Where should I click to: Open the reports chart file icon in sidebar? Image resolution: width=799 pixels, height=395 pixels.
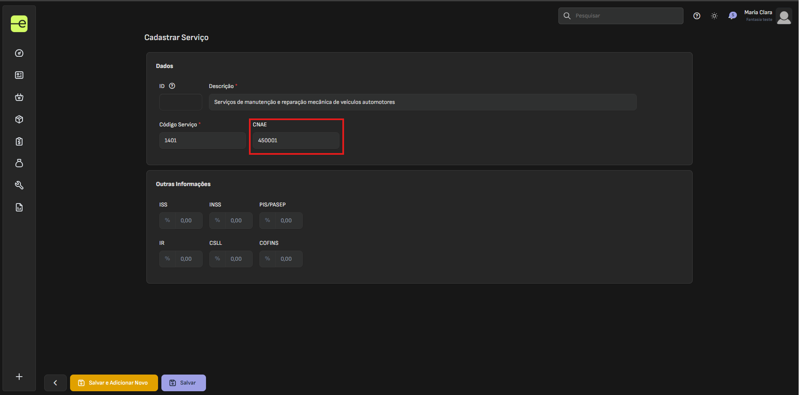[x=19, y=207]
